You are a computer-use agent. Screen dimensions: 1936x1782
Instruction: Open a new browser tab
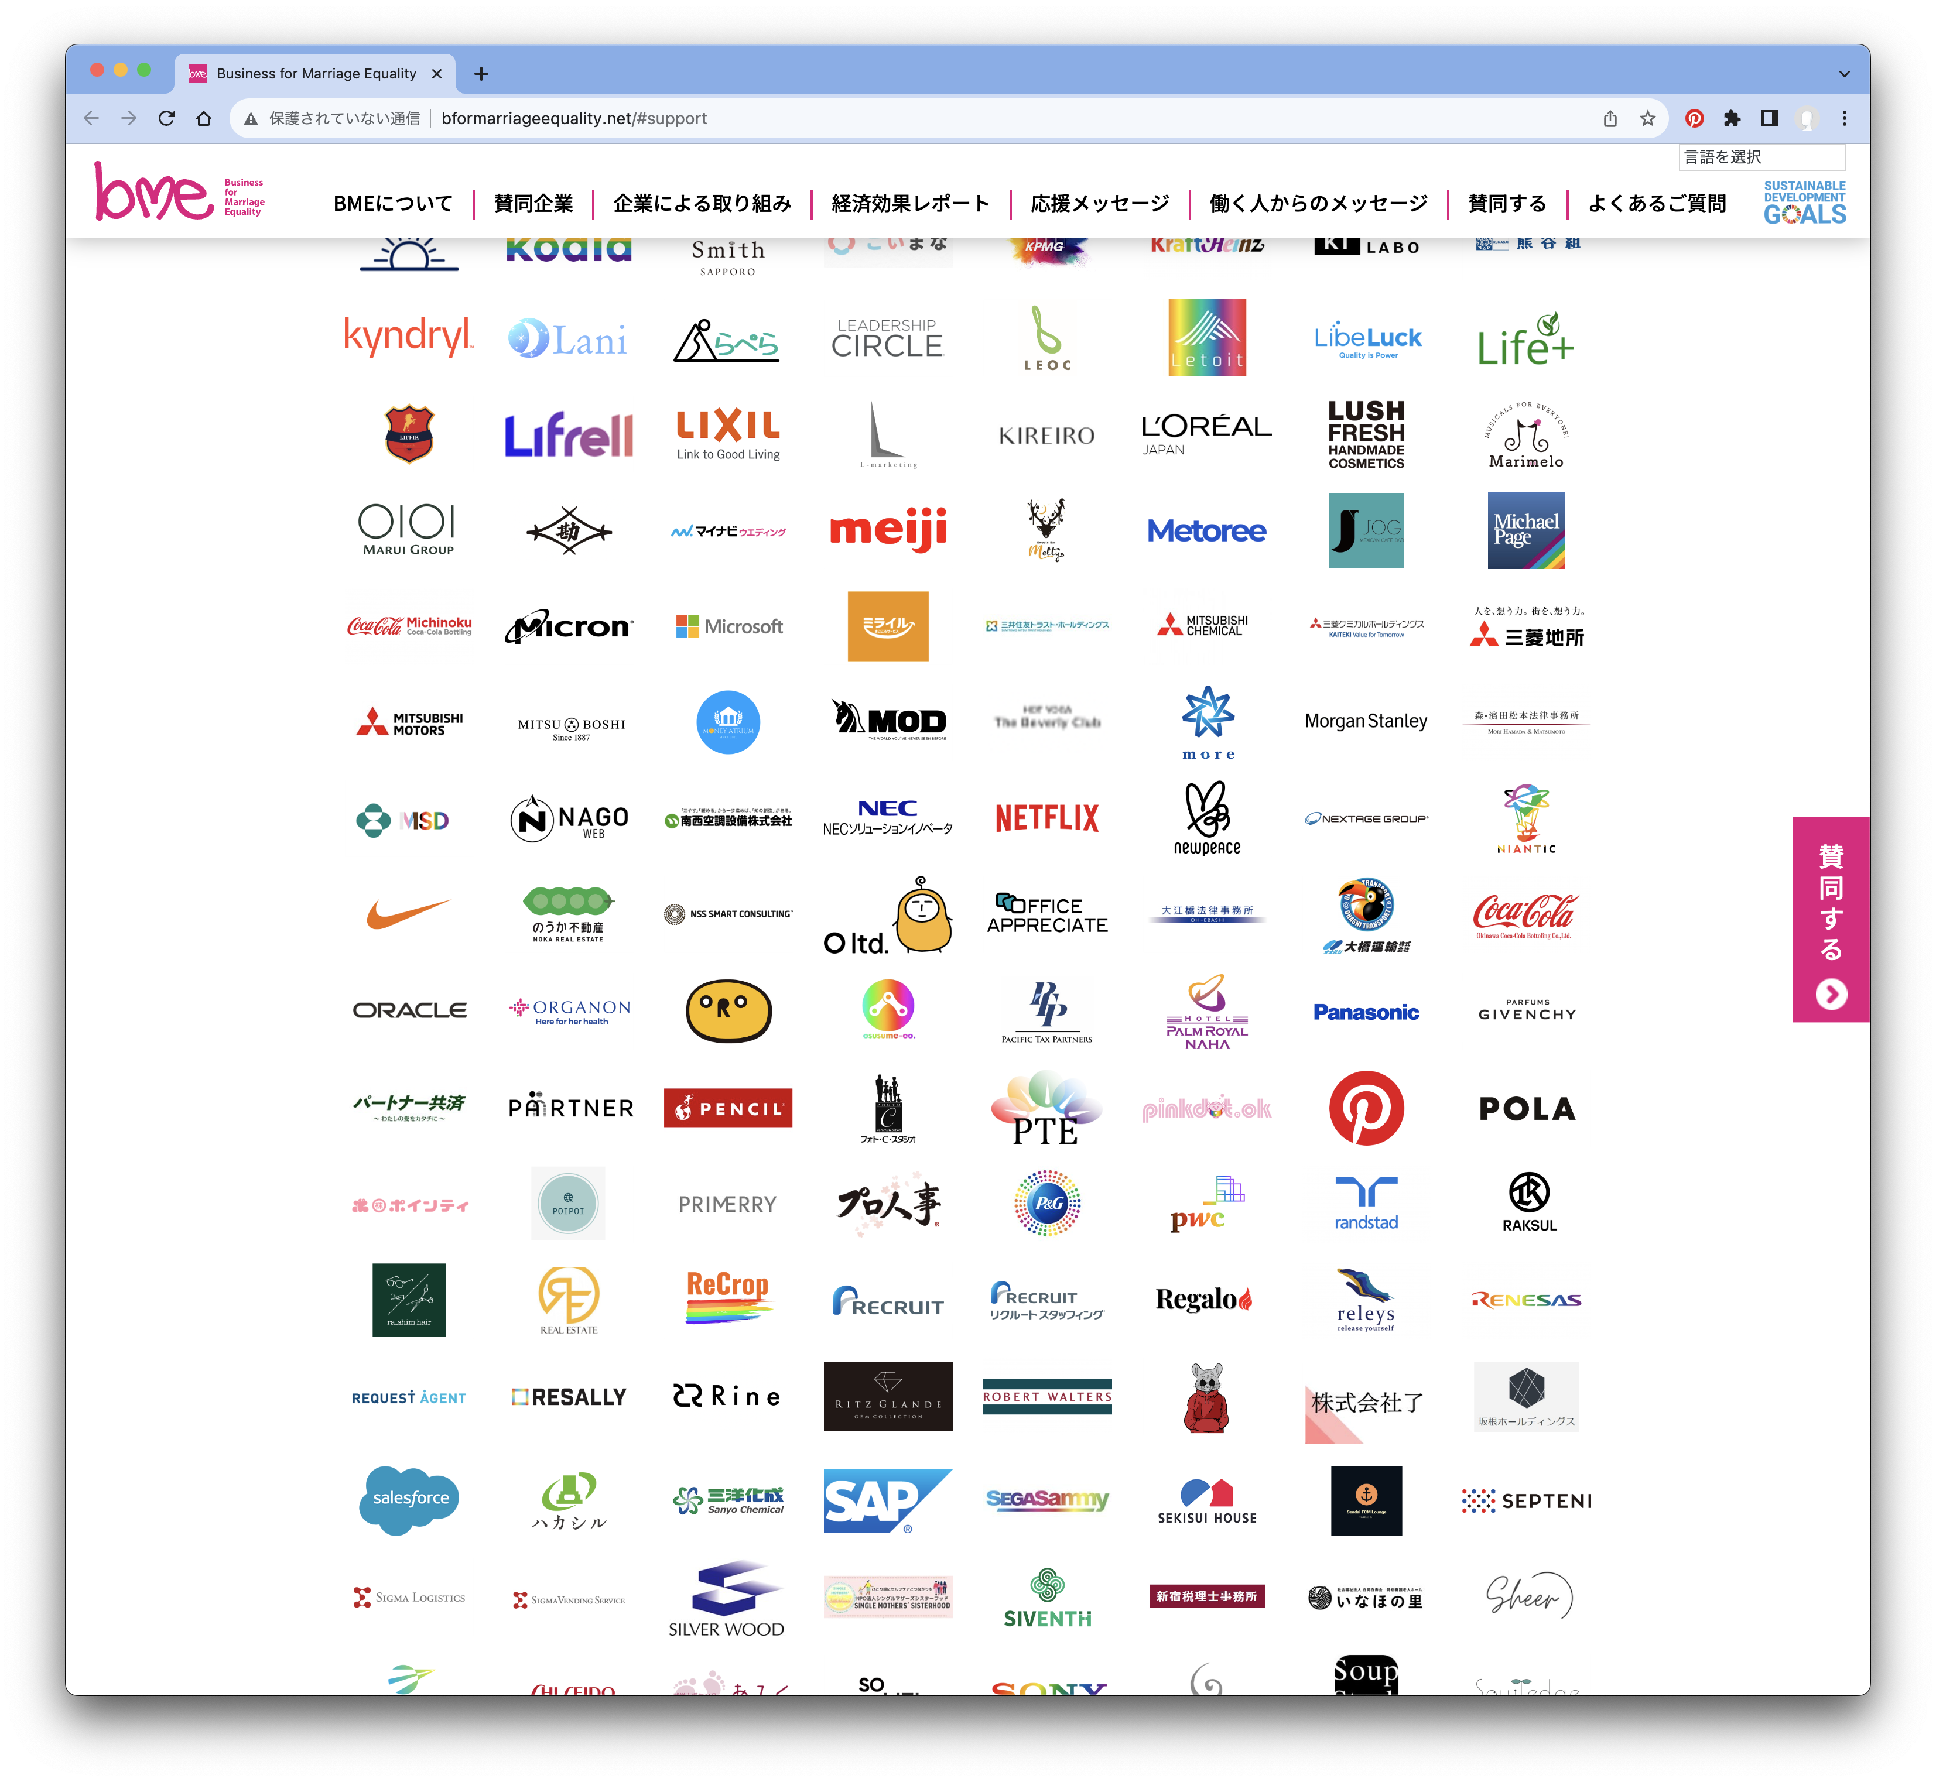[481, 73]
